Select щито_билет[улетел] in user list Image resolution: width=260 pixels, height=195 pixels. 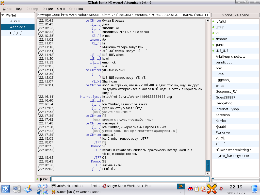[x=235, y=156]
